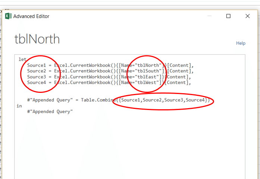Click Source2 variable definition
260x179 pixels.
coord(37,71)
